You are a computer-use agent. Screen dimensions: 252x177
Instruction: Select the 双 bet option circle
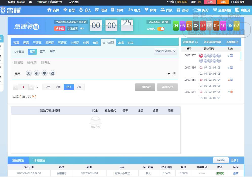(52, 73)
